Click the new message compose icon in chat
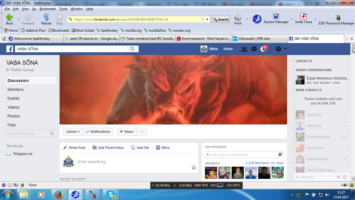The width and height of the screenshot is (355, 200). pos(345,177)
